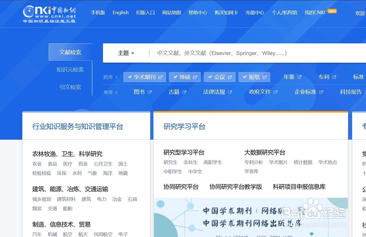
Task: Open the 主题 search field dropdown
Action: click(126, 53)
